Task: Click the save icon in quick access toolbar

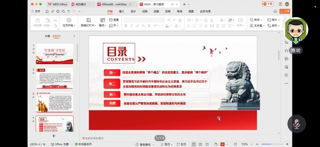Action: (47, 11)
